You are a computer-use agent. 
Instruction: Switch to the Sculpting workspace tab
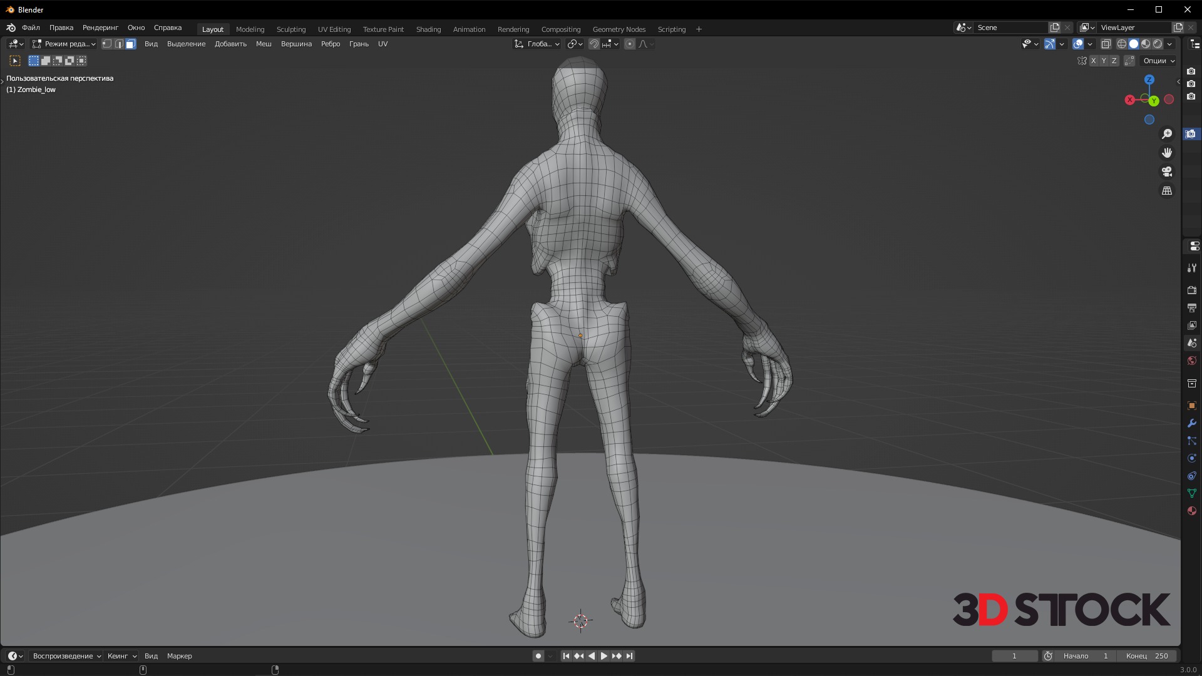point(291,29)
